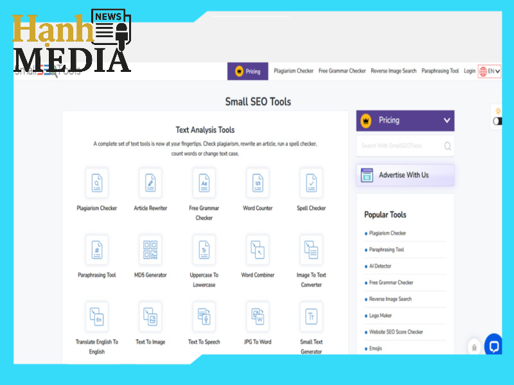Click the Small SEO Tools page heading
This screenshot has width=514, height=385.
(258, 101)
